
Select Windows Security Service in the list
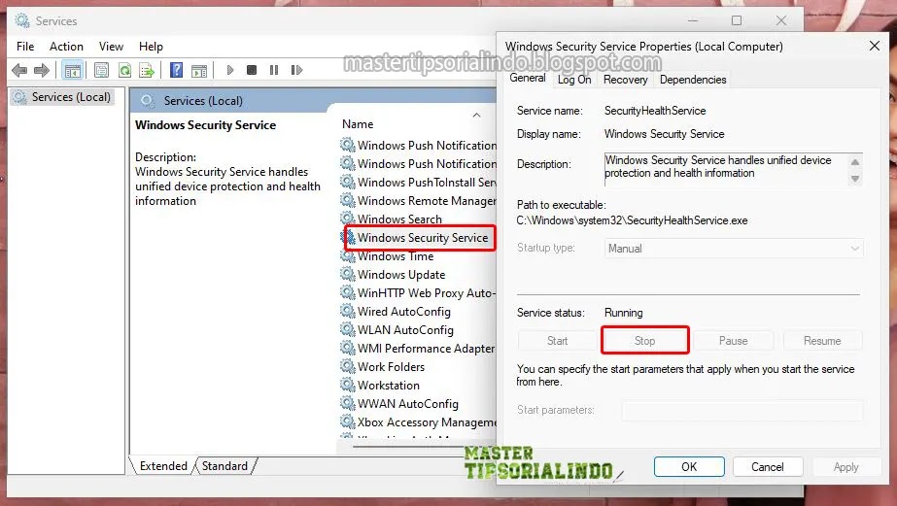(419, 237)
